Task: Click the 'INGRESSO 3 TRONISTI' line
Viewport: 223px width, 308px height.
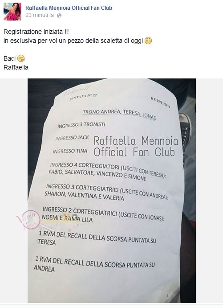Action: click(81, 125)
